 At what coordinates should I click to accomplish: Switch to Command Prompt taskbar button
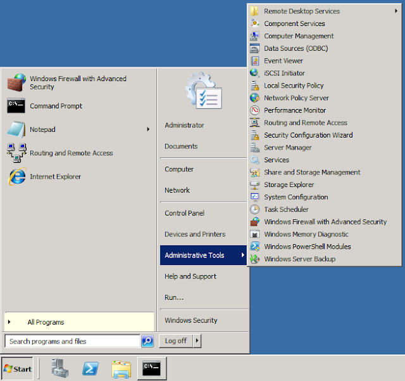pyautogui.click(x=152, y=368)
